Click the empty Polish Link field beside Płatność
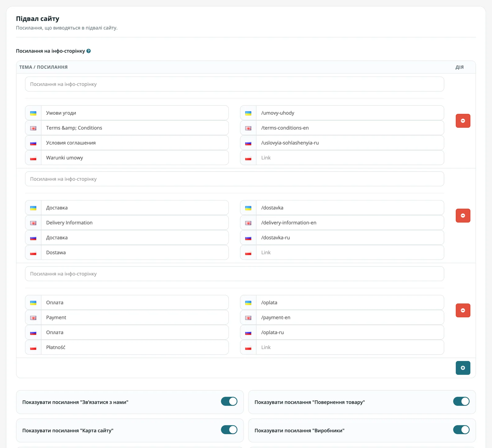Viewport: 492px width, 448px height. click(350, 347)
